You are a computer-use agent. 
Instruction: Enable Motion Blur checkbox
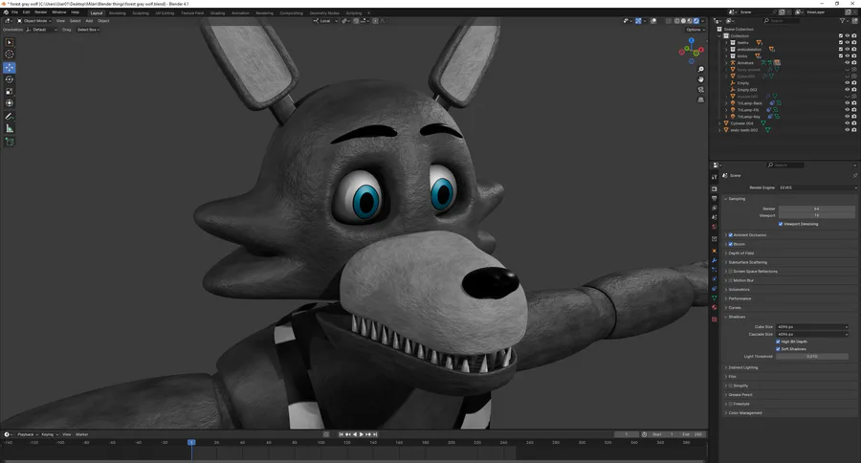point(730,280)
